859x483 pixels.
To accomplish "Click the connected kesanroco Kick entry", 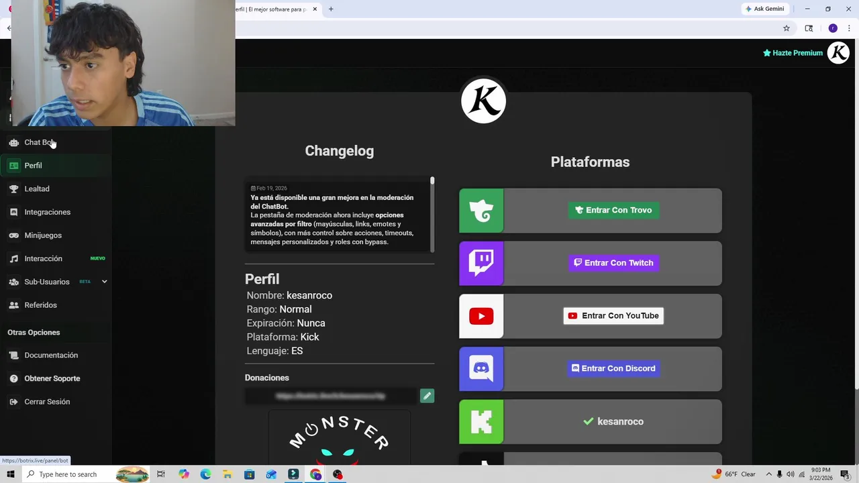I will click(x=613, y=421).
